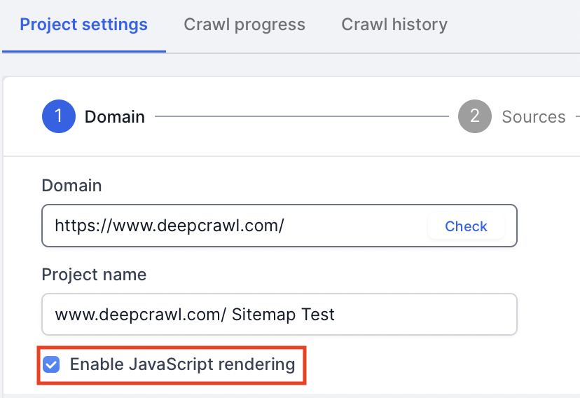Click the Domain label above the URL field

coord(71,186)
